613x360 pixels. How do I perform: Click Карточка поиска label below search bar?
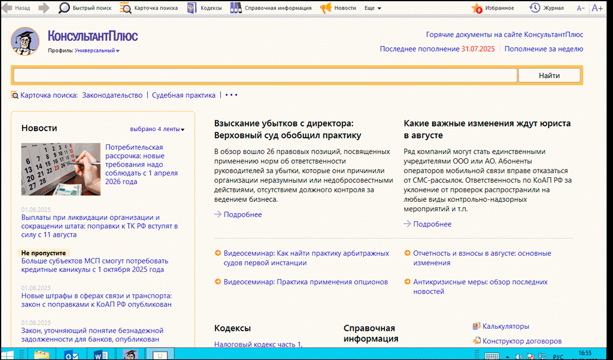(x=49, y=95)
